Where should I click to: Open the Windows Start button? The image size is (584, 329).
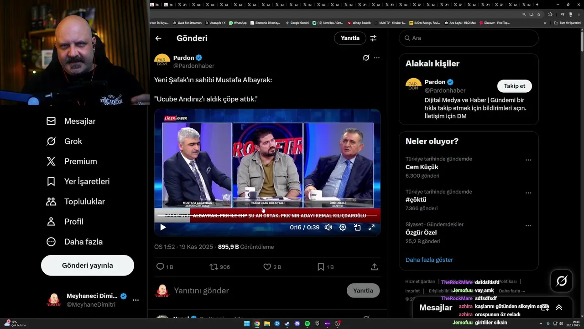click(x=247, y=324)
